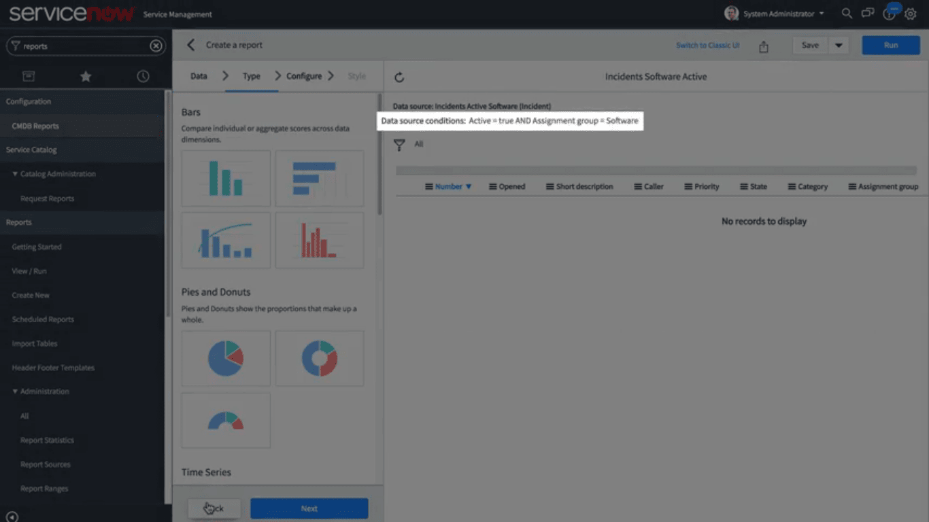Select the horizontal bar chart type

tap(320, 178)
